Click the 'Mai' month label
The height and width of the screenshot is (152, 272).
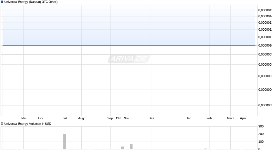point(24,118)
